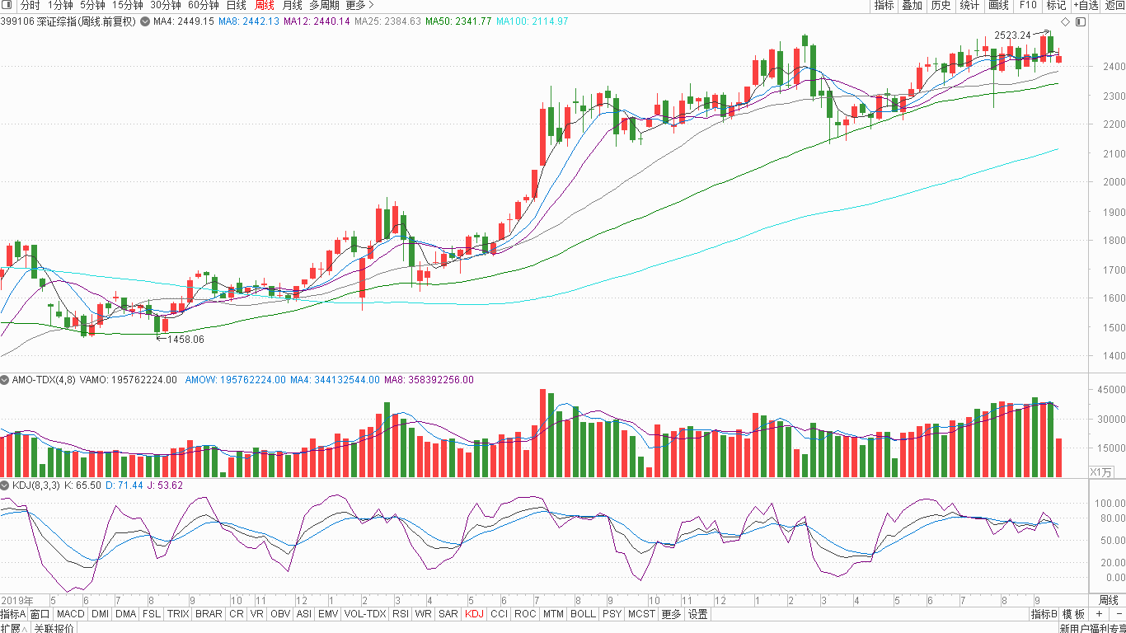Viewport: 1126px width, 633px height.
Task: Click the 标记 mark button
Action: click(1056, 5)
